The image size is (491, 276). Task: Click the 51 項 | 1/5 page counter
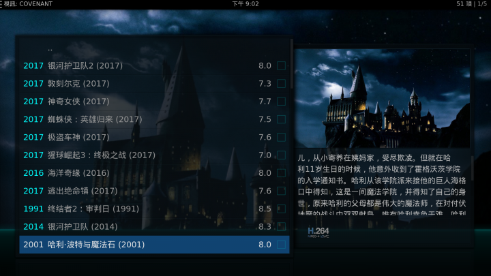[x=472, y=4]
